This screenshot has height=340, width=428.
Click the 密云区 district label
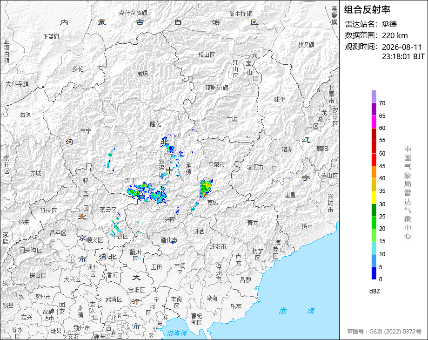pyautogui.click(x=108, y=210)
